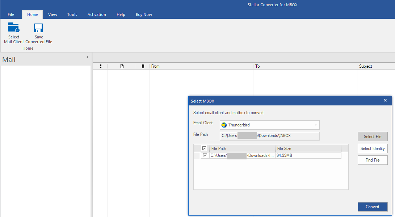The image size is (395, 217).
Task: Sort by the document type column icon
Action: (x=122, y=66)
